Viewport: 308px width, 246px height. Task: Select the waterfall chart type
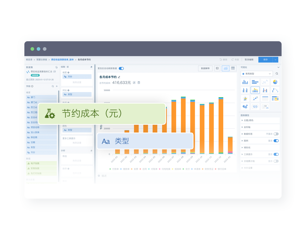pyautogui.click(x=275, y=90)
